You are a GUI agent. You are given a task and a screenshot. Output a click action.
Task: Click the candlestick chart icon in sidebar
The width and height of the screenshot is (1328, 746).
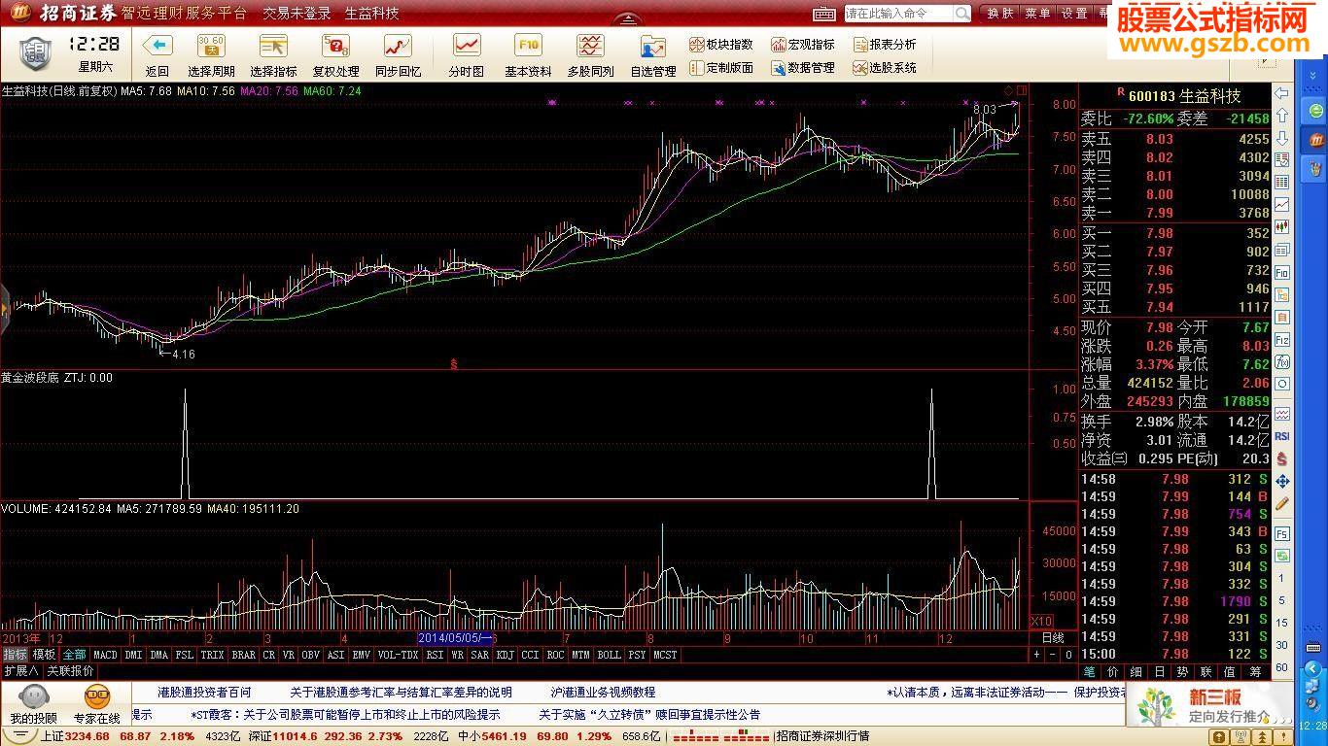pyautogui.click(x=1282, y=226)
